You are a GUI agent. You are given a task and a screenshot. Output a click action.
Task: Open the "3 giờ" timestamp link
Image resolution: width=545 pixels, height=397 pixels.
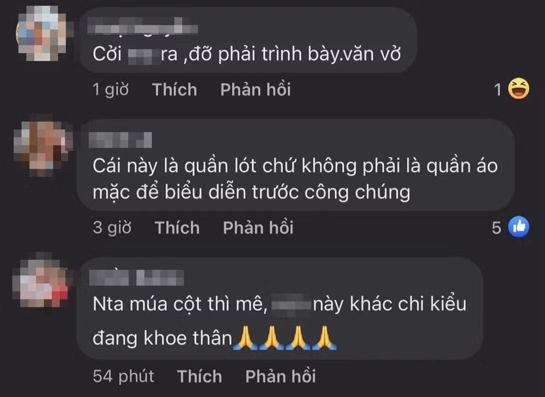[112, 228]
